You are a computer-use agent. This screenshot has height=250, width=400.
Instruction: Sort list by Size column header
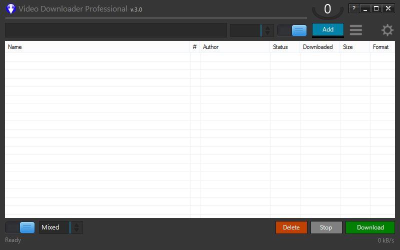tap(355, 47)
